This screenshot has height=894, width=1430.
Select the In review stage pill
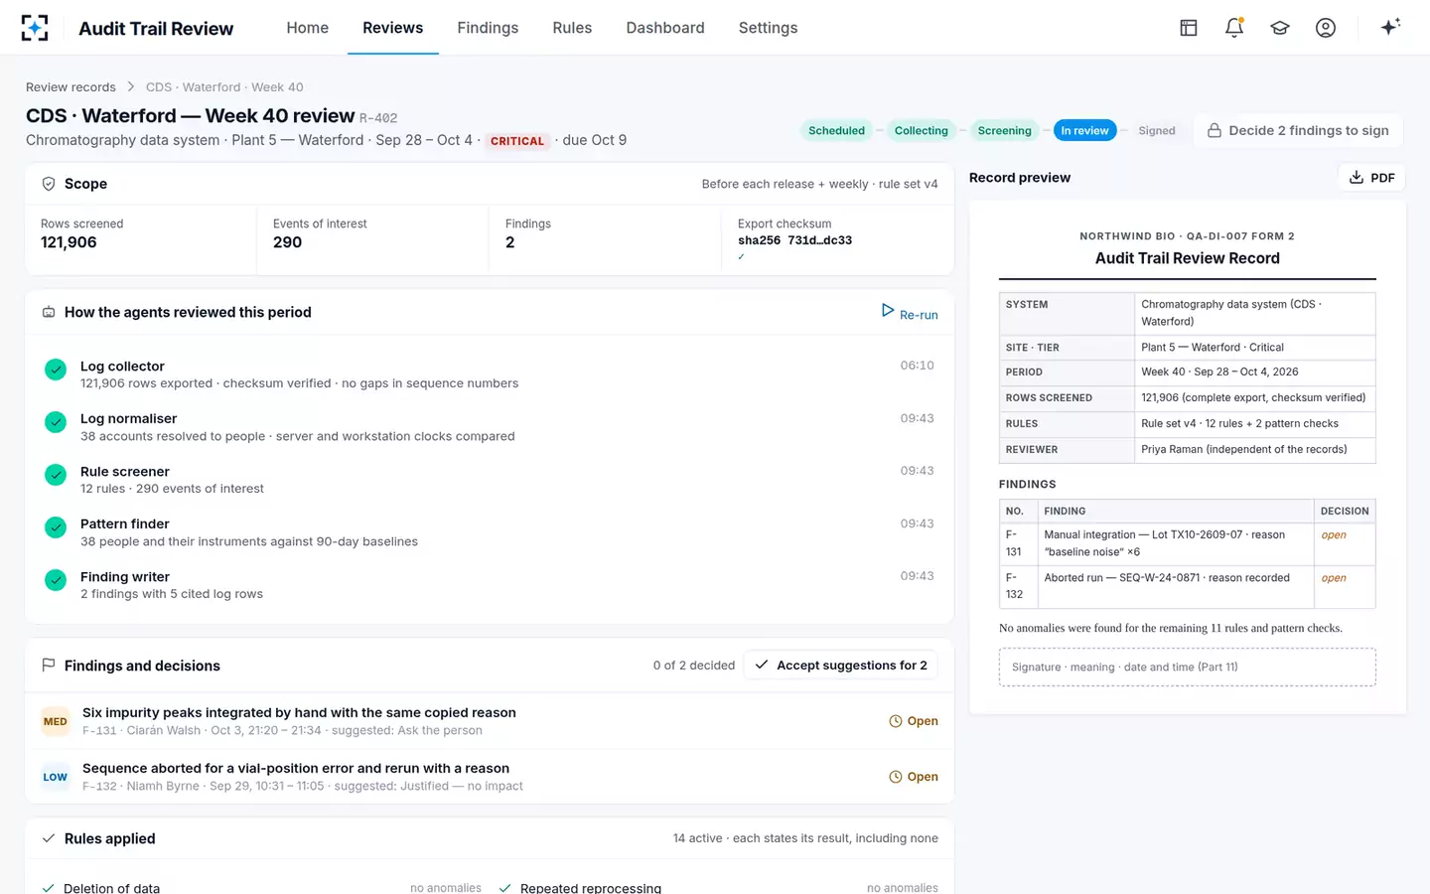tap(1084, 130)
